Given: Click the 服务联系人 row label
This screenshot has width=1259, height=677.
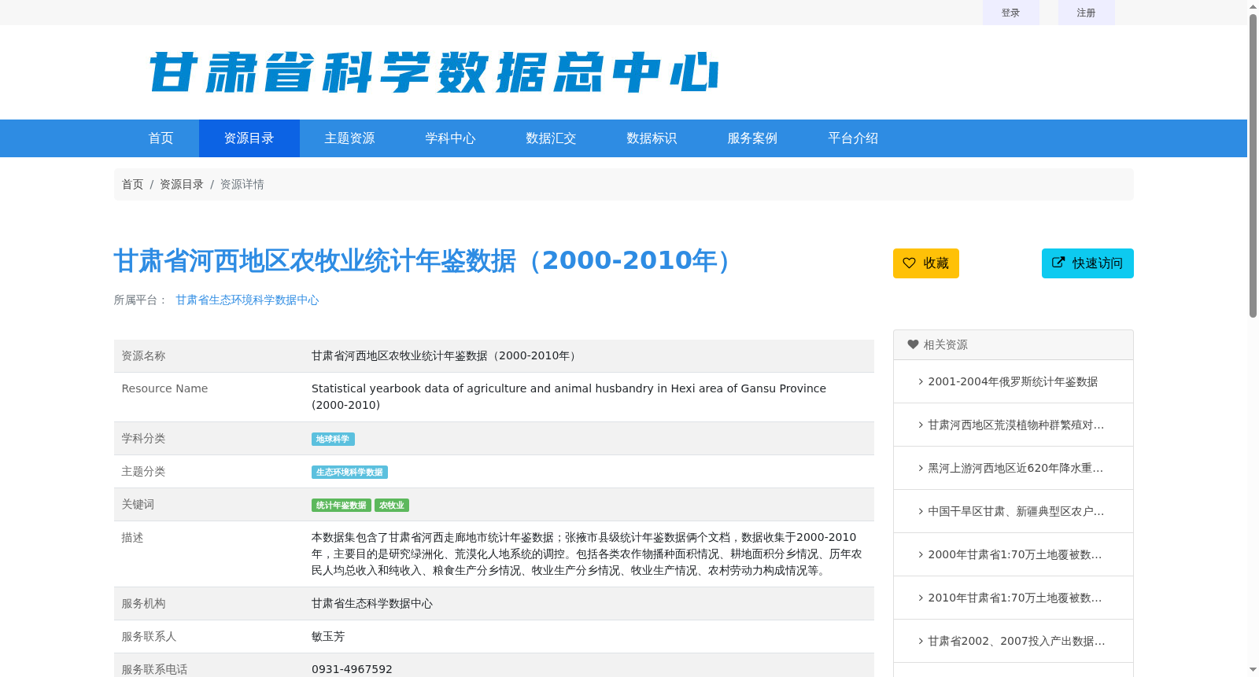Looking at the screenshot, I should pos(149,636).
